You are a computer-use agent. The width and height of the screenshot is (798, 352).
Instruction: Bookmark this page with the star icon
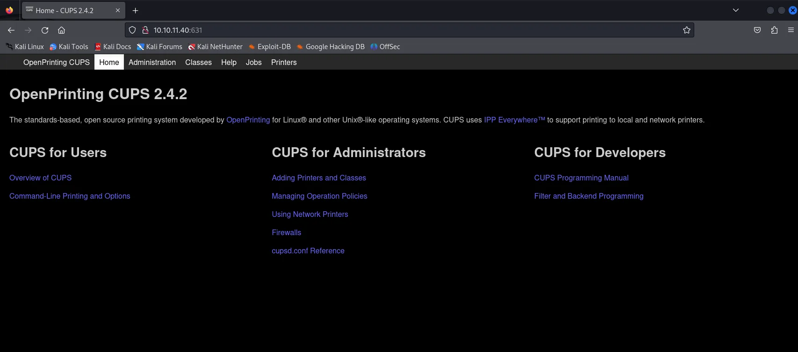click(686, 30)
